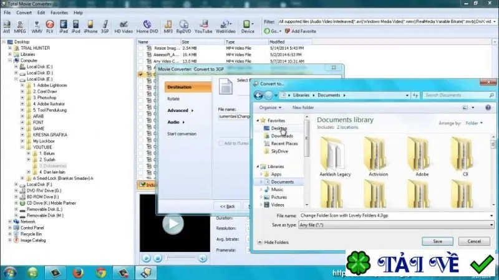This screenshot has height=280, width=499.
Task: Open the Convert menu
Action: click(24, 12)
